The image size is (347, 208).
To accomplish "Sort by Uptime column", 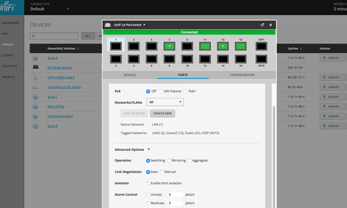I will pyautogui.click(x=294, y=49).
